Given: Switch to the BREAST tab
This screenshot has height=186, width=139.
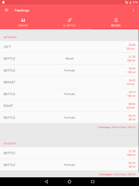Looking at the screenshot, I should point(23,23).
